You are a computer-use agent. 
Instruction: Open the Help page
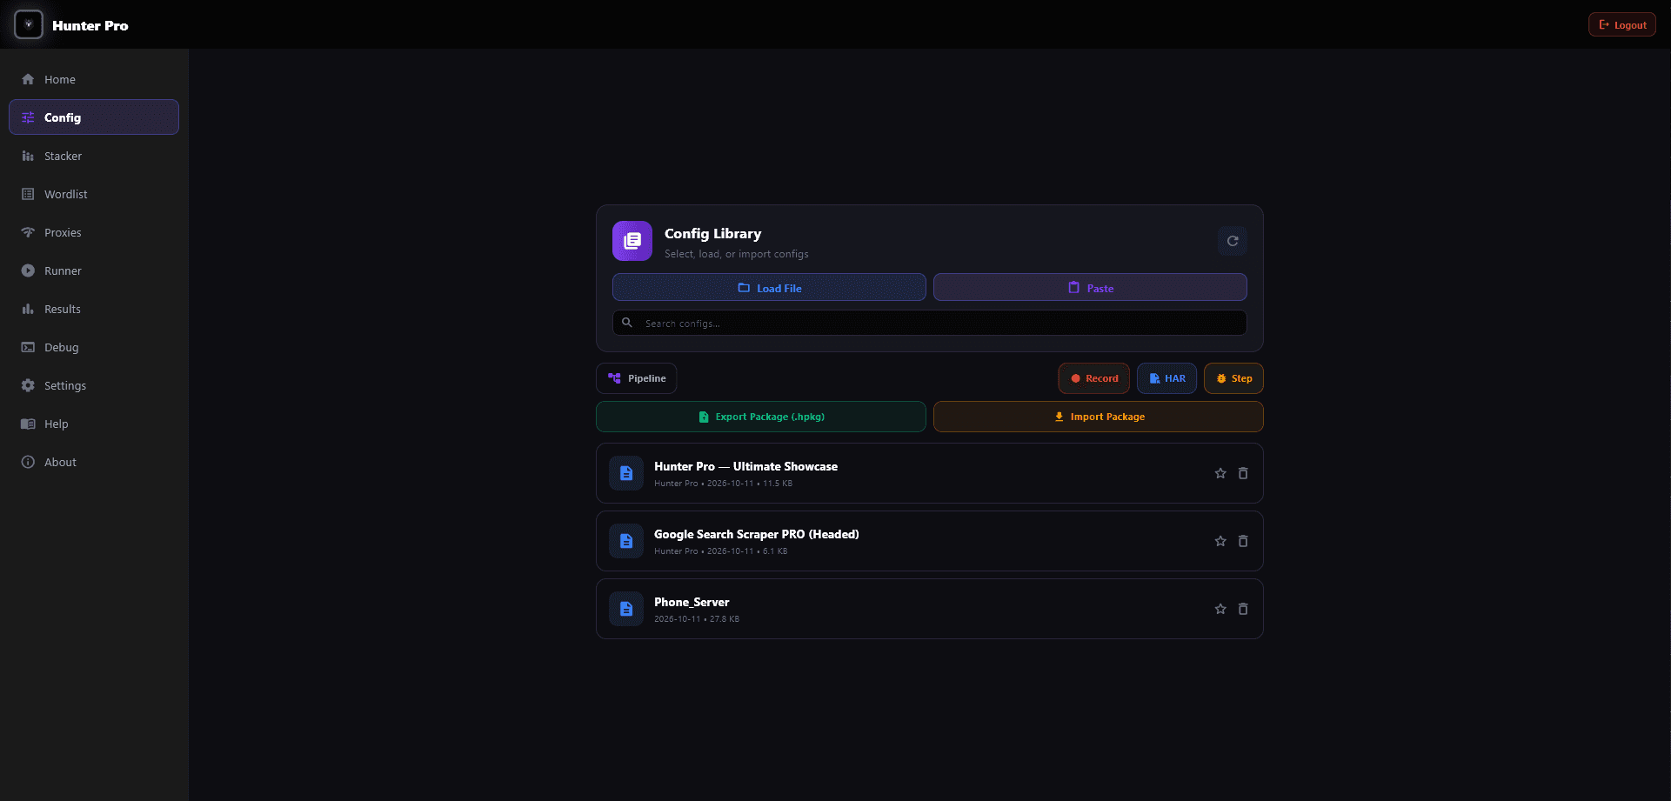tap(94, 424)
